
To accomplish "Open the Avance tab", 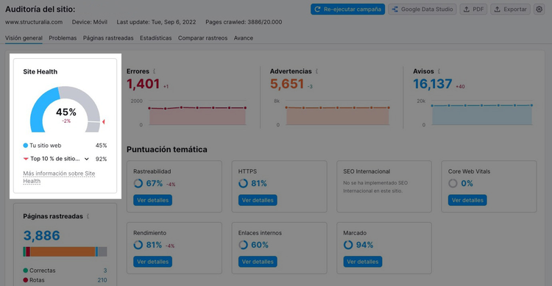I will [244, 38].
